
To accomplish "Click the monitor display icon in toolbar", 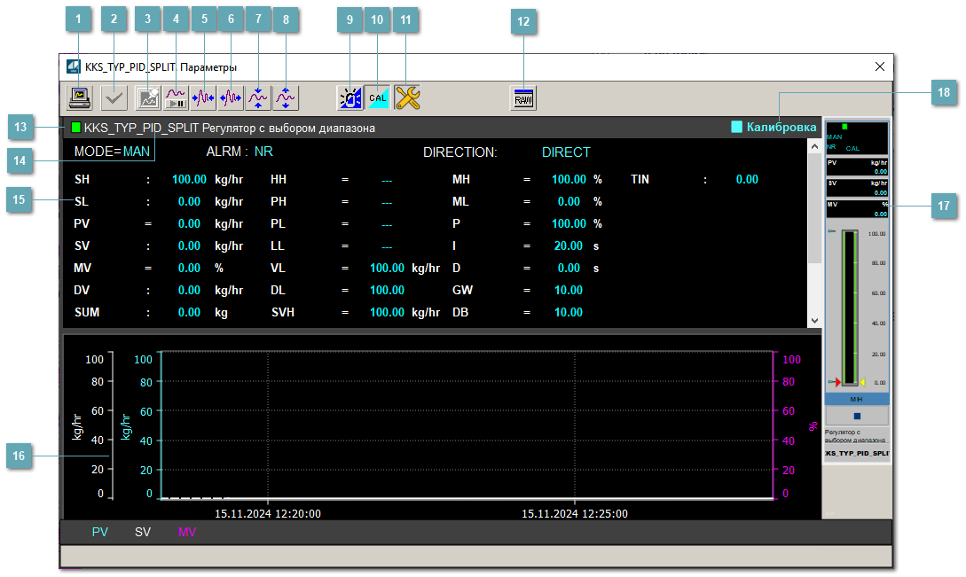I will coord(80,97).
